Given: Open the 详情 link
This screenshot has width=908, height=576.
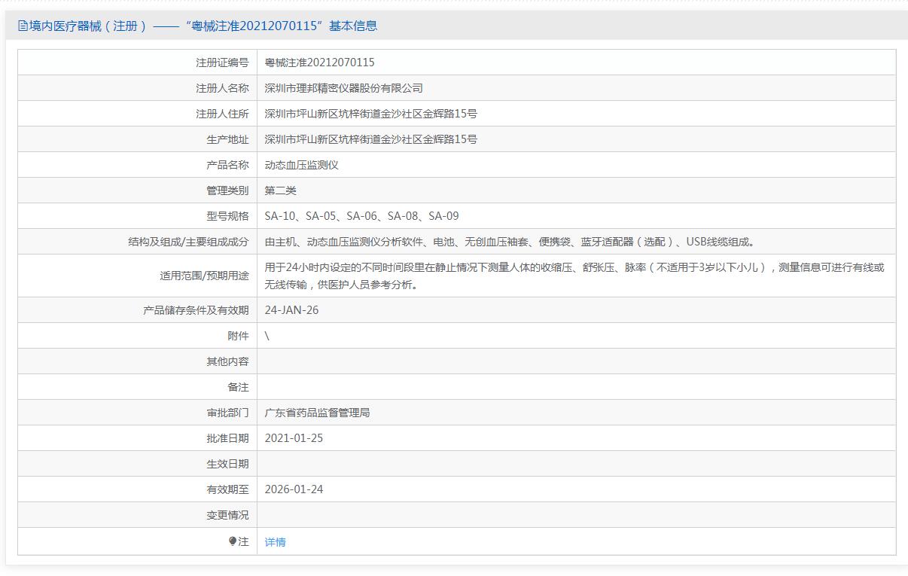Looking at the screenshot, I should tap(275, 542).
